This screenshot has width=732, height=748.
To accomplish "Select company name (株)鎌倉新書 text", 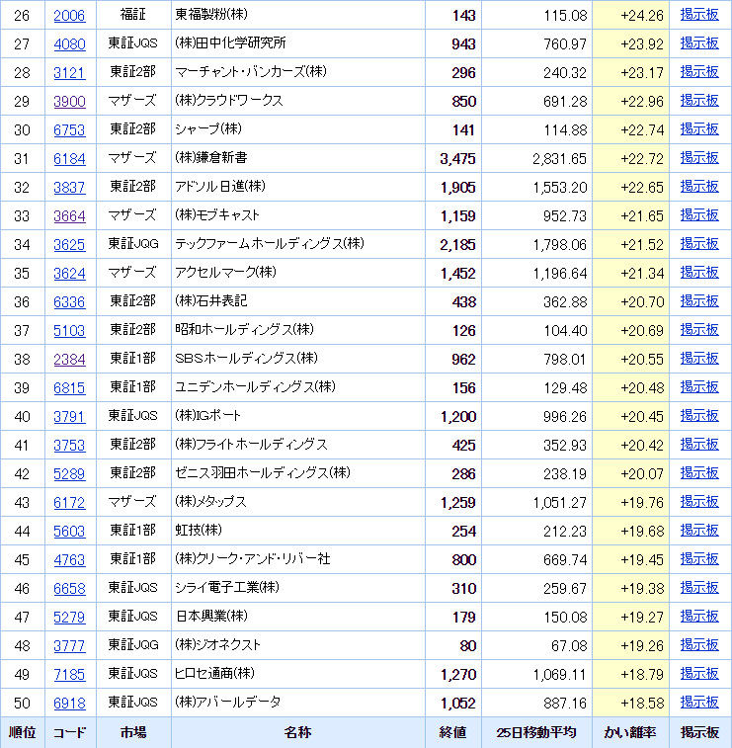I will click(x=211, y=158).
